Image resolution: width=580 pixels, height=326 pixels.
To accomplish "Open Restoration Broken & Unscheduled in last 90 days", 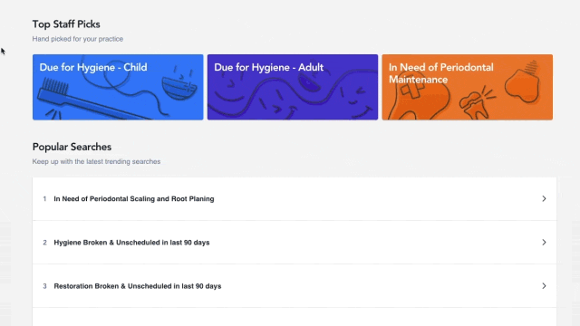I will [x=295, y=286].
